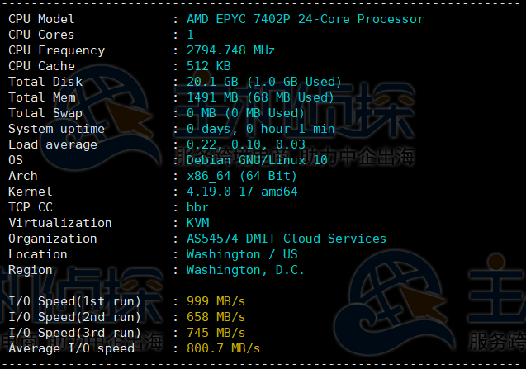Click the KVM virtualization value

(197, 223)
